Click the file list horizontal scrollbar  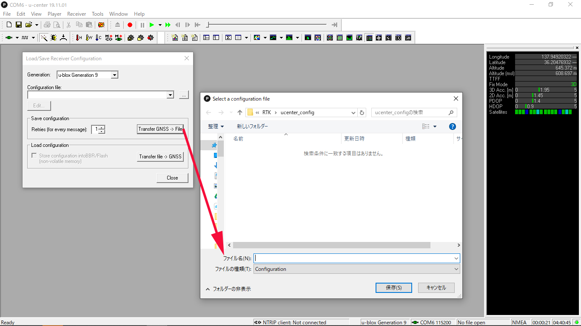331,245
